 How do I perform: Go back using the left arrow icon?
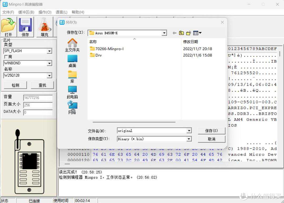coord(174,33)
